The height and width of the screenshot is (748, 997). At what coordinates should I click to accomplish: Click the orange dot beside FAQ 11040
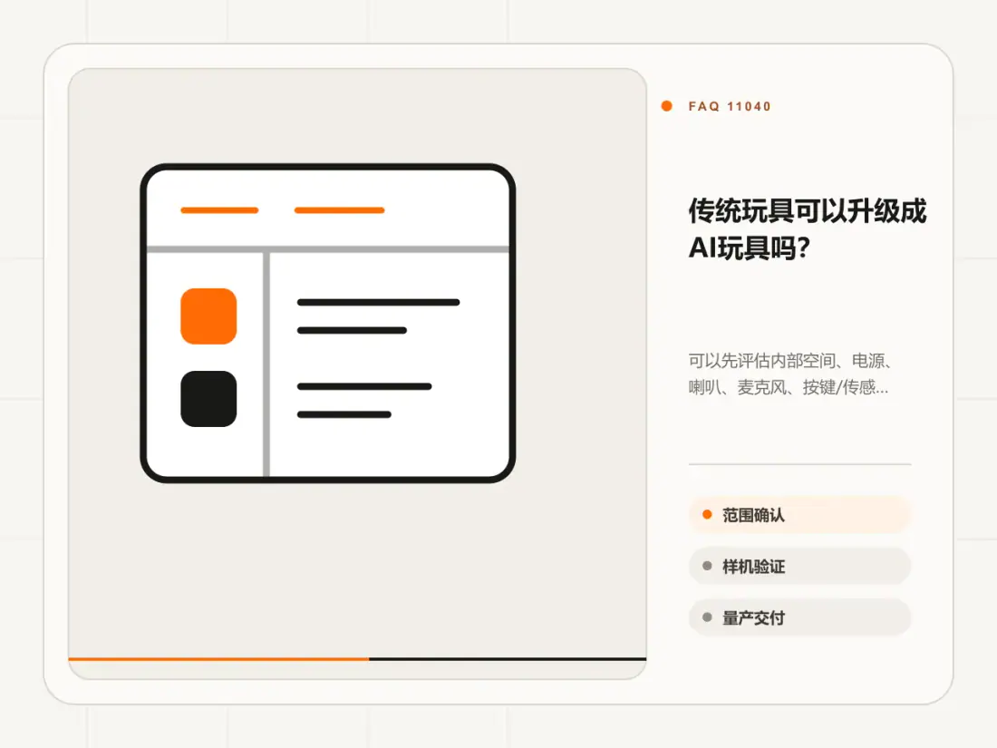point(666,106)
